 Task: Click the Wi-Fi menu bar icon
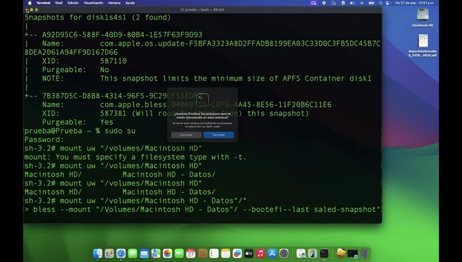pyautogui.click(x=362, y=3)
